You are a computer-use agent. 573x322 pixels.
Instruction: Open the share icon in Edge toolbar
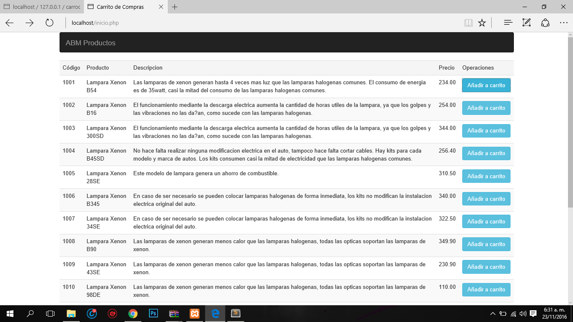point(545,23)
